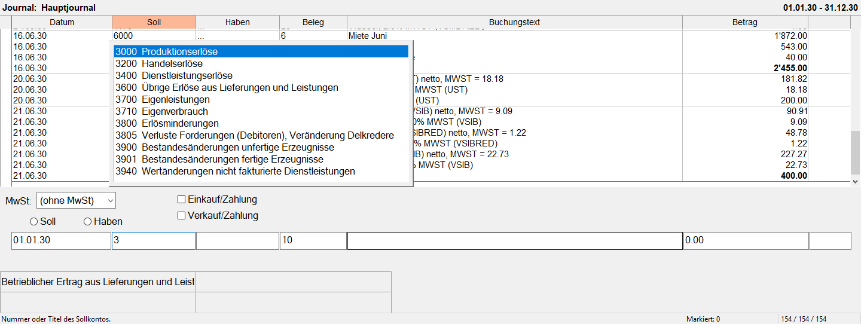Click the bold total 2'455.00
This screenshot has height=324, width=861.
point(790,68)
